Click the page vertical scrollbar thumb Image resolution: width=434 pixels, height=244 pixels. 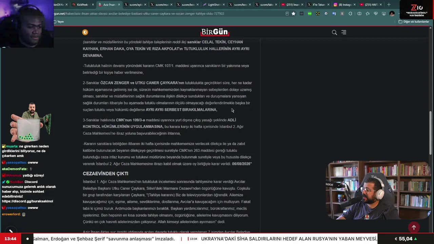[x=431, y=132]
